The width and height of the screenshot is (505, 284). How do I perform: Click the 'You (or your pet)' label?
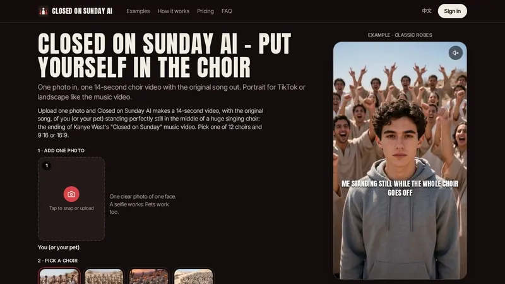[59, 247]
